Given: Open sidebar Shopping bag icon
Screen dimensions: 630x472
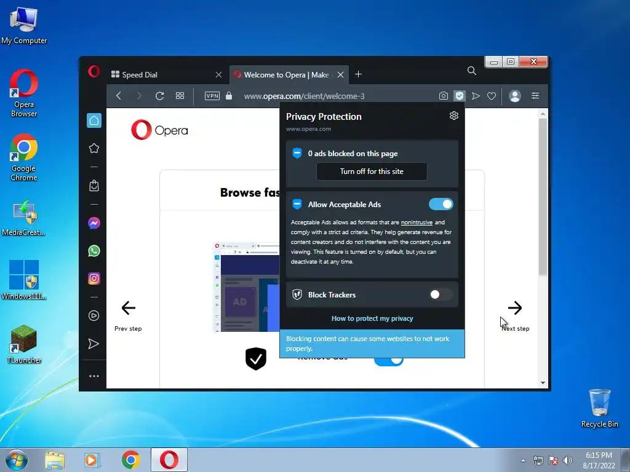Looking at the screenshot, I should pos(94,186).
